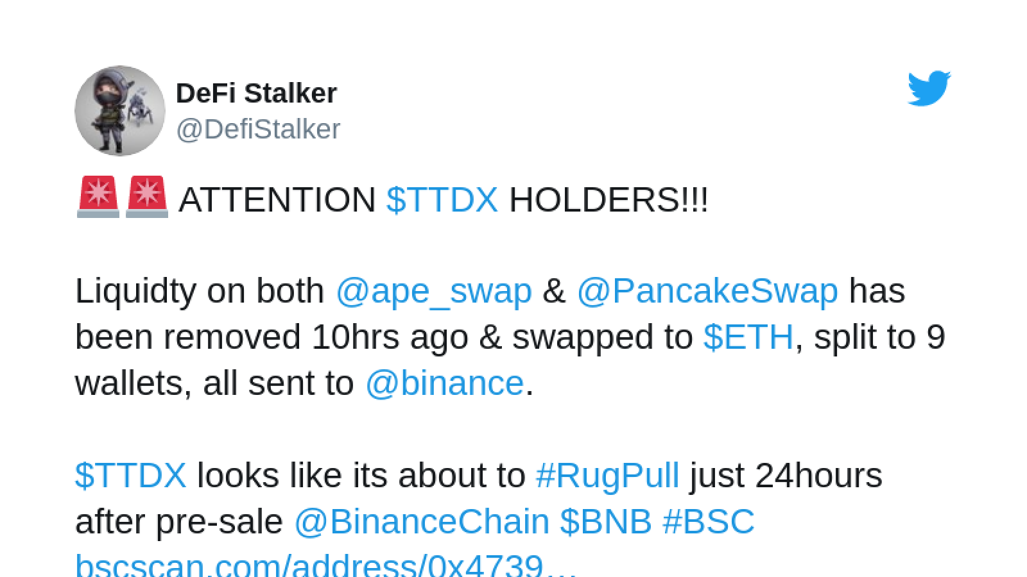Click the Twitter bird logo

(x=929, y=88)
